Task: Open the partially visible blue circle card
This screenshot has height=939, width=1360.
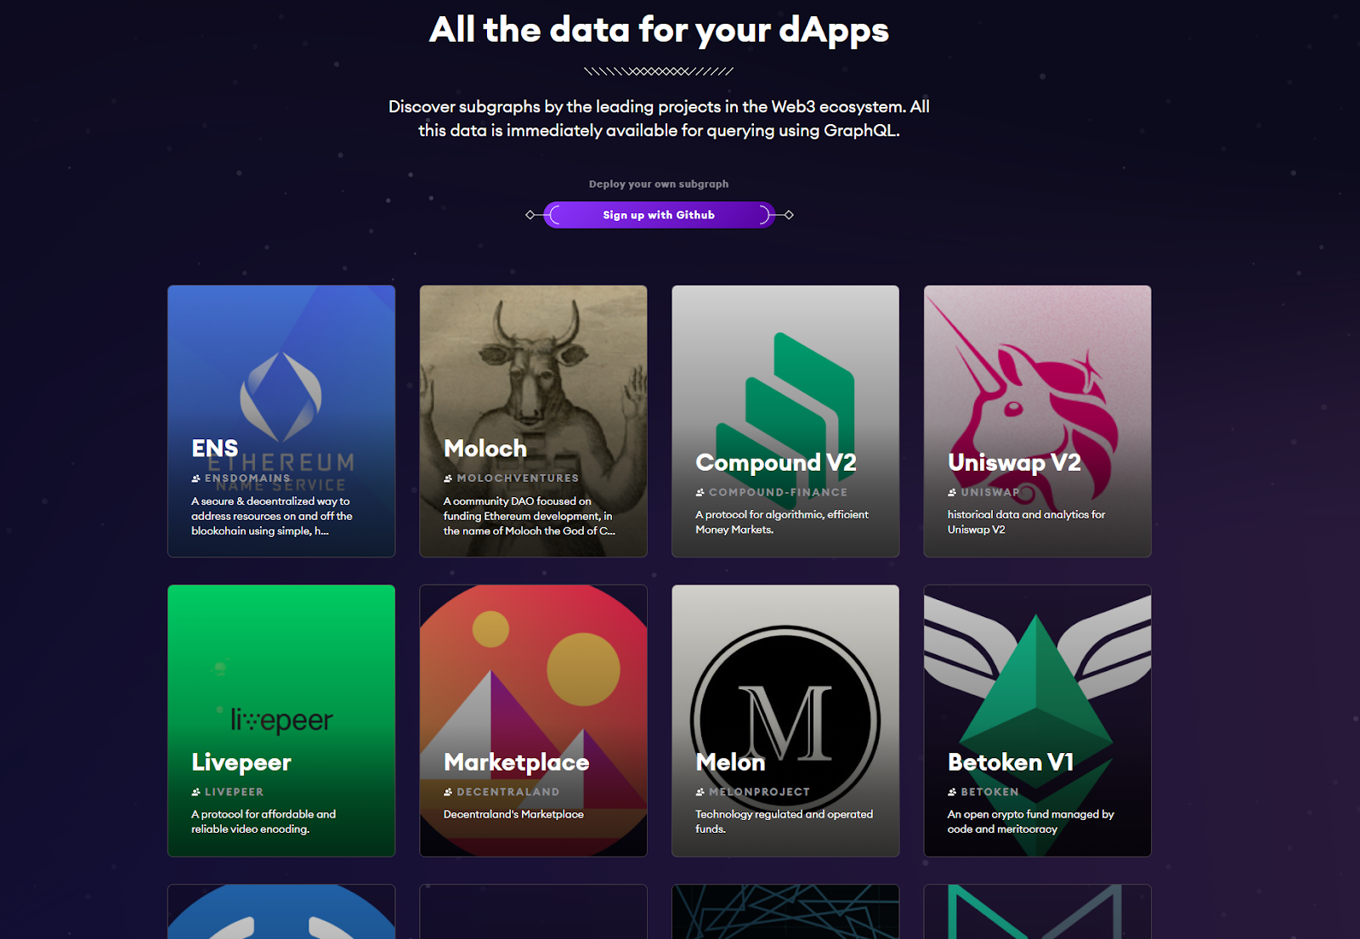Action: (281, 912)
